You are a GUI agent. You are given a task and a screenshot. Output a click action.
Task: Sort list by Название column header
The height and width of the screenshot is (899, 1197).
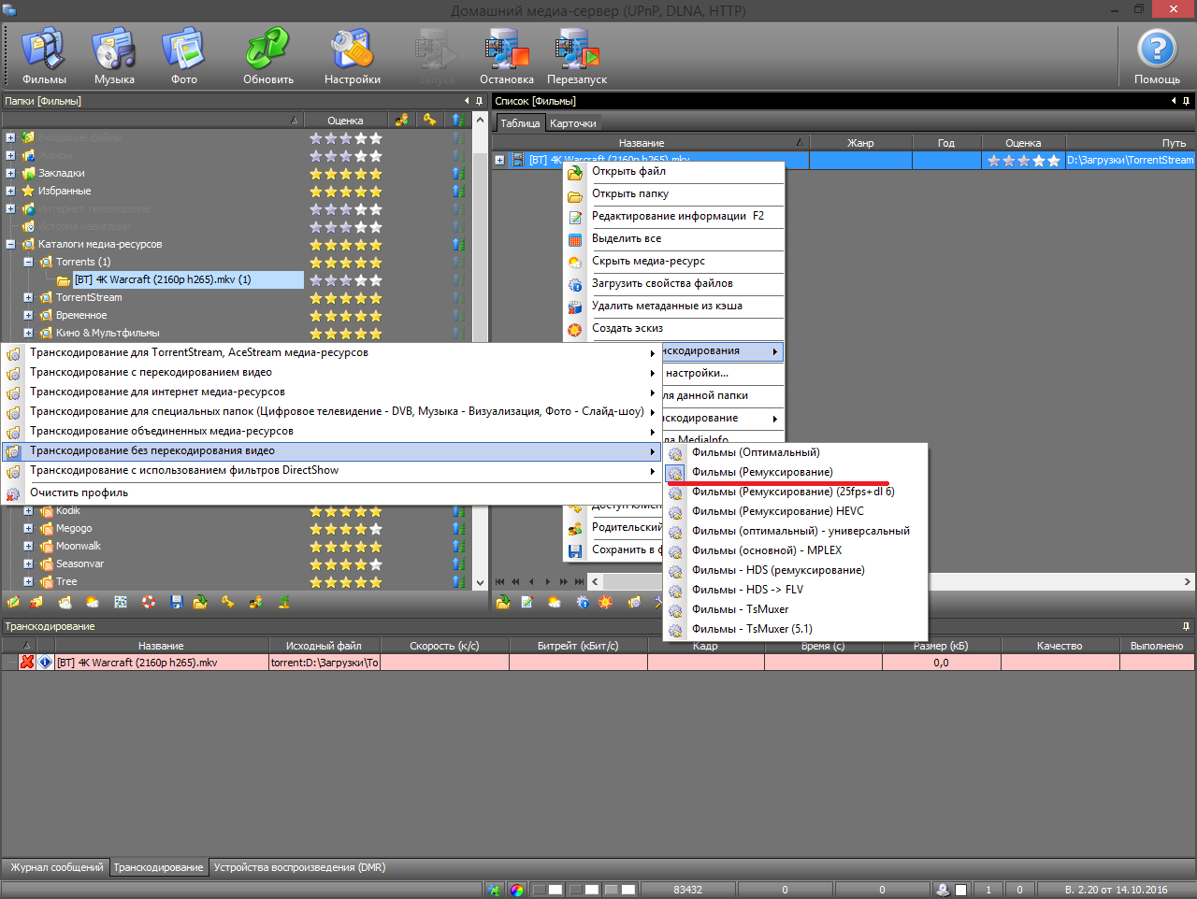(x=642, y=143)
